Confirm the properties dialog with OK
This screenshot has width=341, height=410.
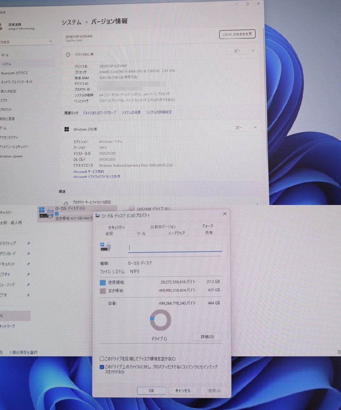(x=151, y=391)
